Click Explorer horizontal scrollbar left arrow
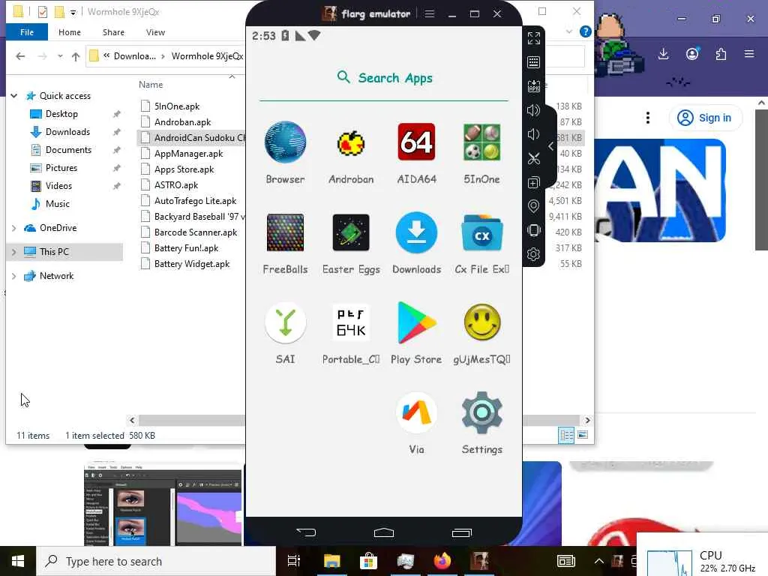Screen dimensions: 768x576 pos(132,420)
